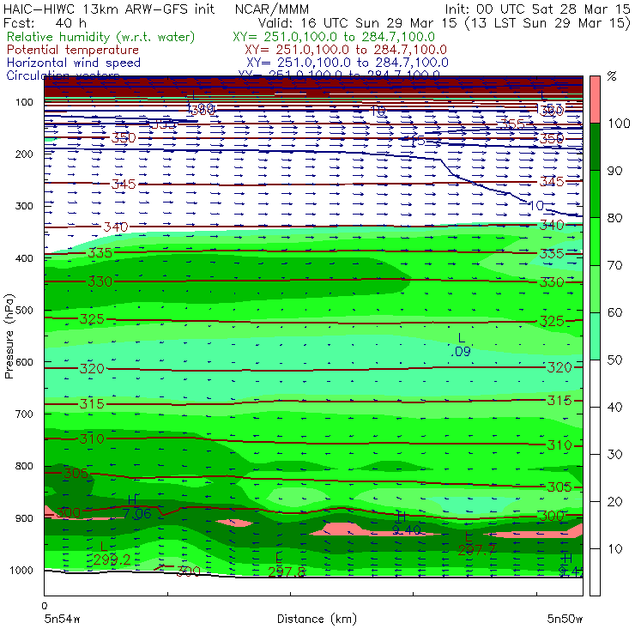635x635 pixels.
Task: Click the blue 15 wind speed contour label
Action: (x=417, y=141)
